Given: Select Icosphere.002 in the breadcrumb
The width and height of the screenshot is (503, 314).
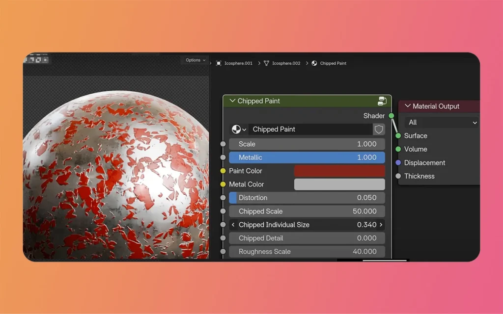Looking at the screenshot, I should [286, 63].
